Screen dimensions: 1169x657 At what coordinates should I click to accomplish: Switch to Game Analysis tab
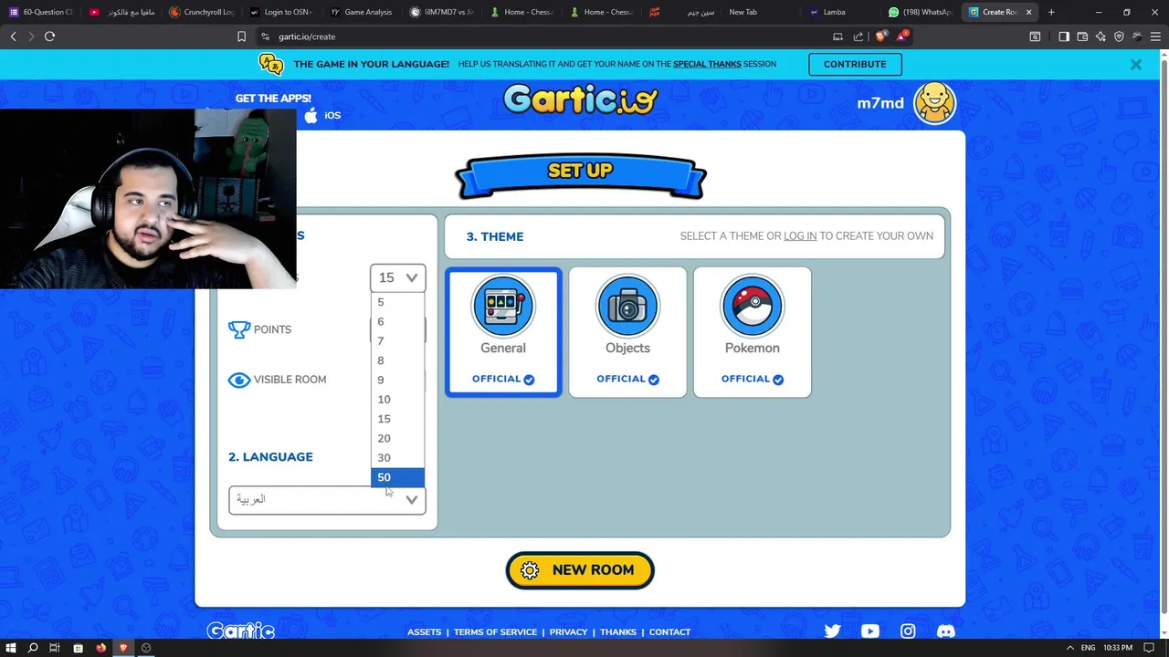[x=361, y=12]
